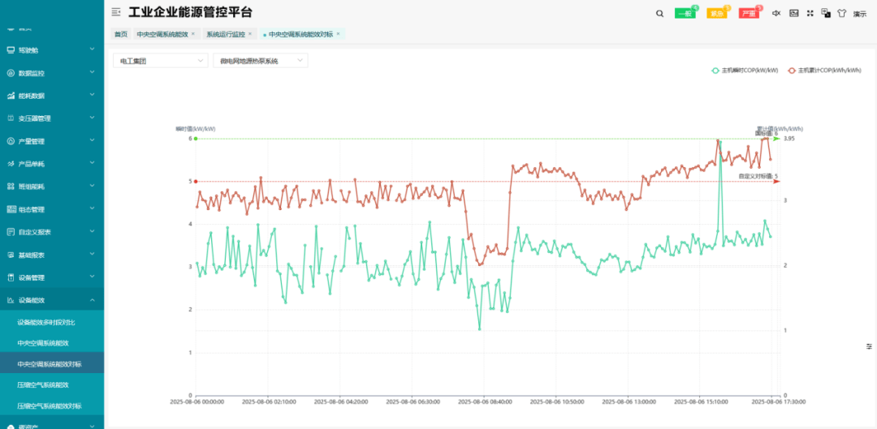This screenshot has height=429, width=877.
Task: Open theme skin via shirt icon
Action: coord(841,13)
